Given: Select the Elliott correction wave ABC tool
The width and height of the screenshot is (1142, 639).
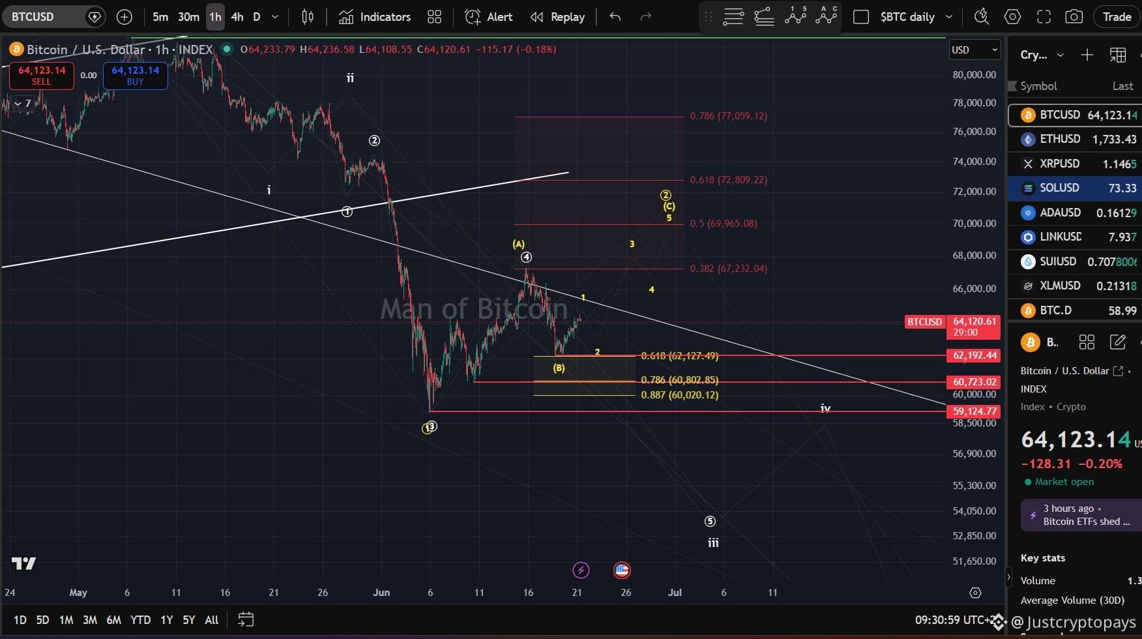Looking at the screenshot, I should click(x=826, y=16).
